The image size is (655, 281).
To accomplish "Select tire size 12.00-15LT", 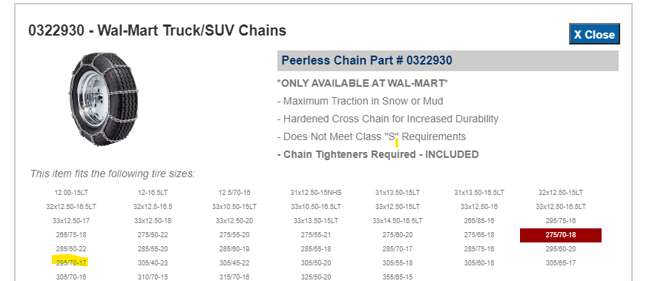I will (x=71, y=193).
